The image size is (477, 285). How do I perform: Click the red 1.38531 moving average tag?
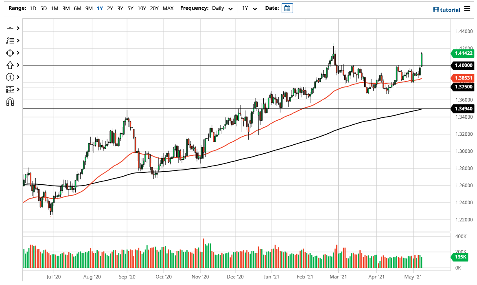click(x=462, y=78)
